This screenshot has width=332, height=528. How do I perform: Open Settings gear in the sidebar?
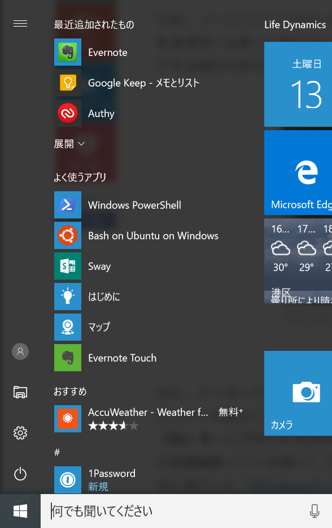(x=20, y=433)
